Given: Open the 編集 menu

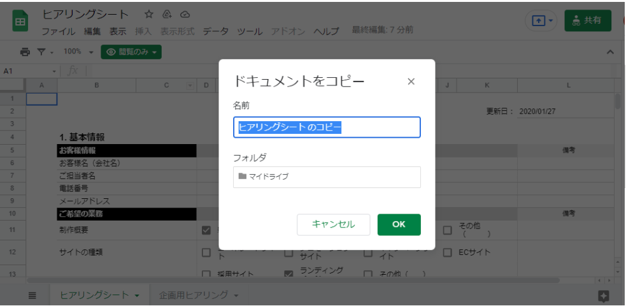Looking at the screenshot, I should coord(92,31).
